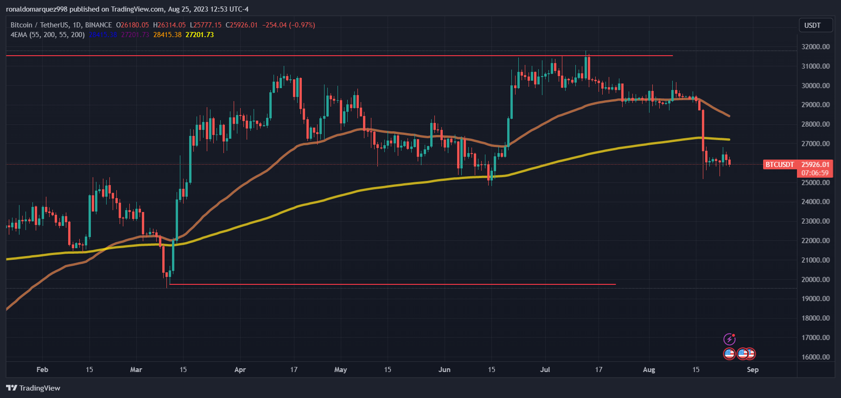Click the orange EMA value 28415.38
This screenshot has width=841, height=398.
(x=167, y=35)
